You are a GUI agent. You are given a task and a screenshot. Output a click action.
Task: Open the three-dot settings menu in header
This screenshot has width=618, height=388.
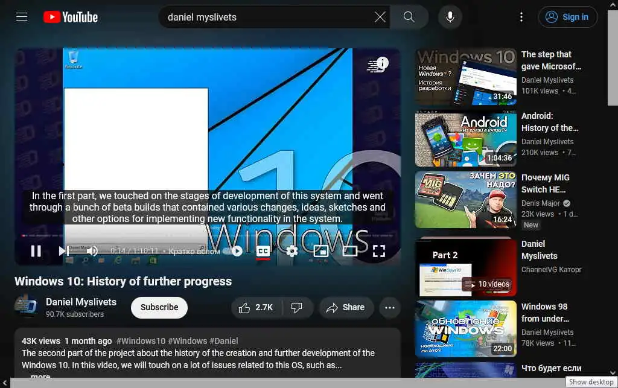coord(521,17)
